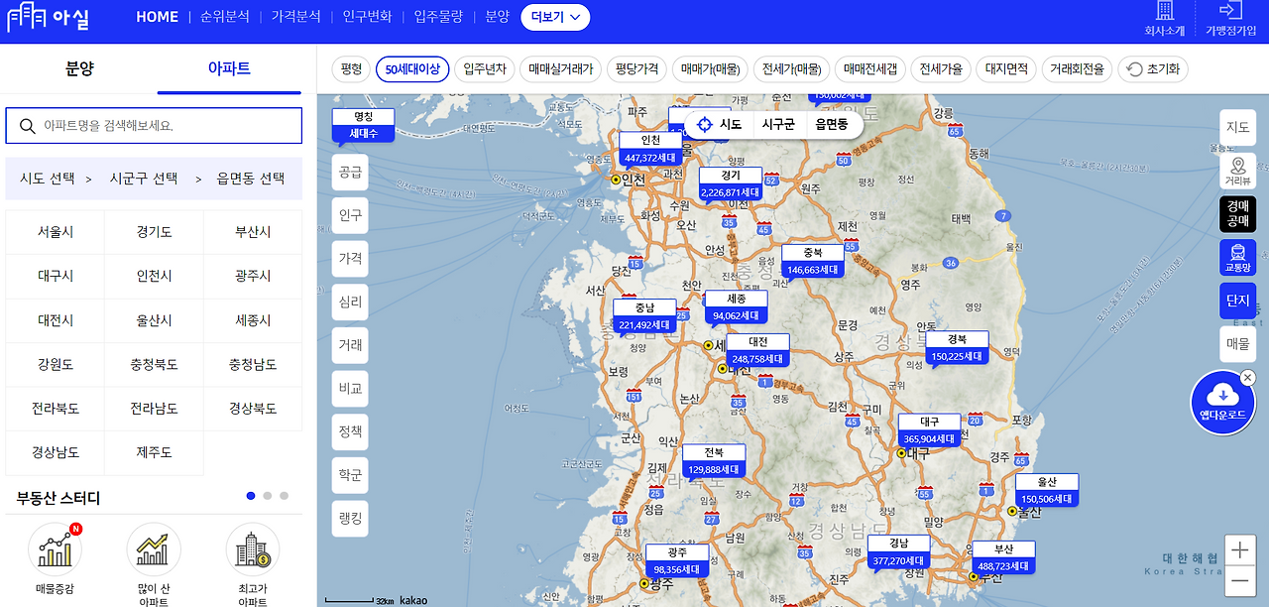Click the 경남 377,270세대 map marker
This screenshot has height=607, width=1269.
coord(899,551)
